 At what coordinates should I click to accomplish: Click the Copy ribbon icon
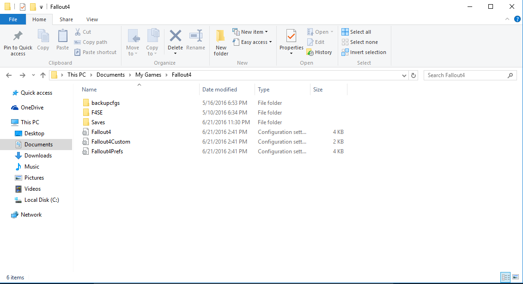(x=43, y=40)
